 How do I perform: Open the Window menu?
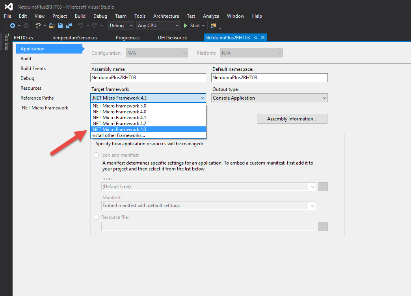(236, 16)
